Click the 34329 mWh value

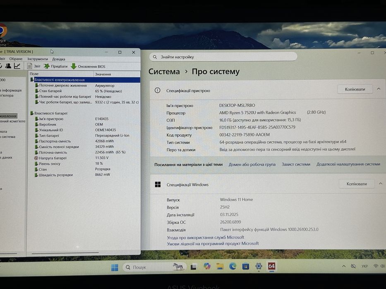pyautogui.click(x=104, y=147)
